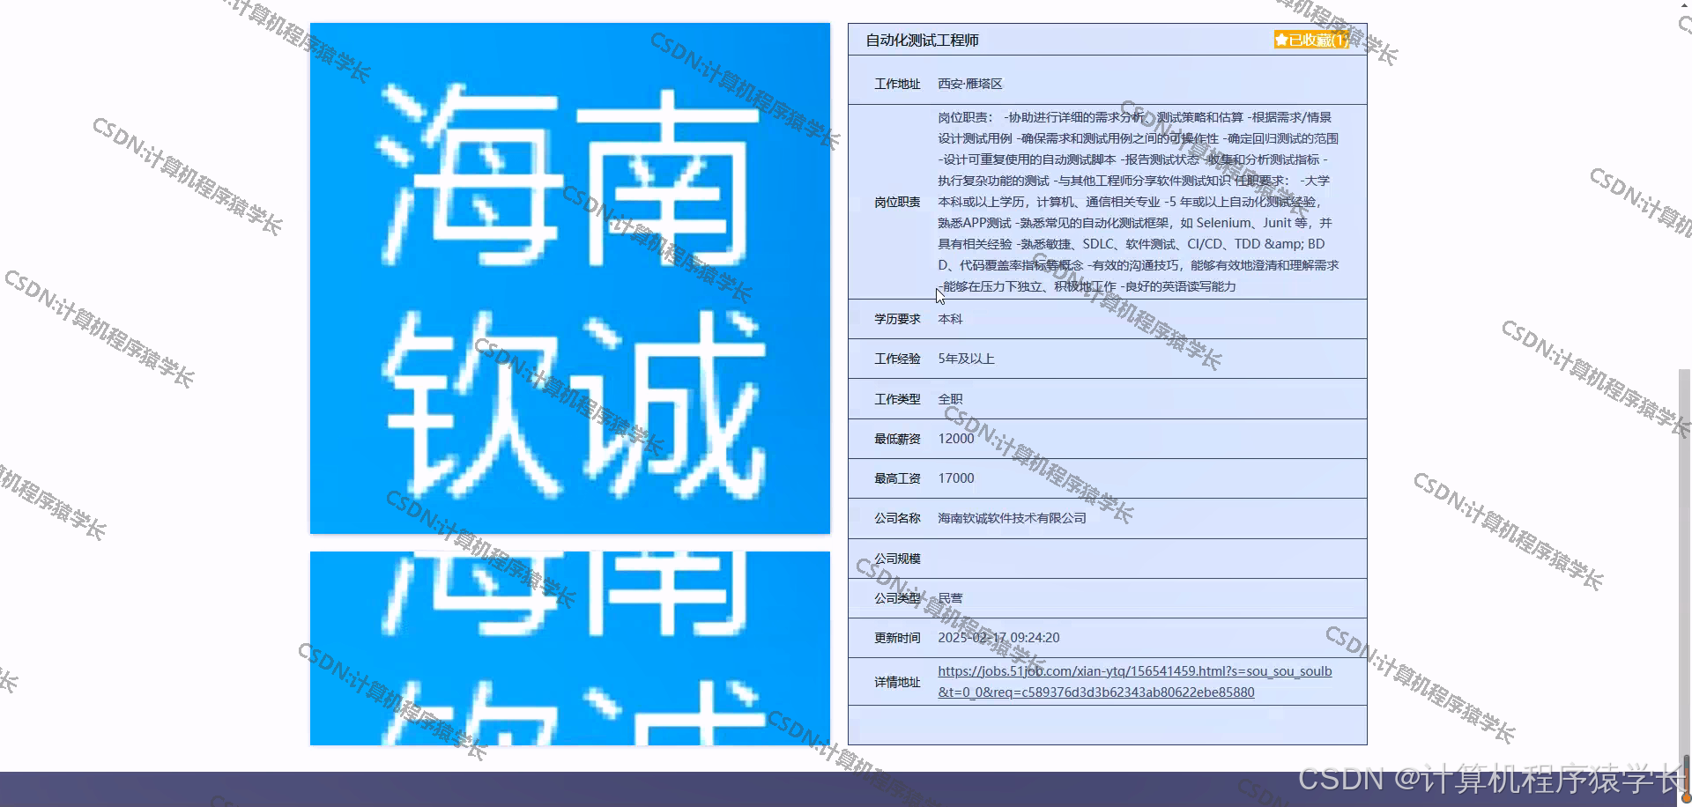Screen dimensions: 1692x807
Task: Click the 最低薪资 label
Action: point(897,439)
